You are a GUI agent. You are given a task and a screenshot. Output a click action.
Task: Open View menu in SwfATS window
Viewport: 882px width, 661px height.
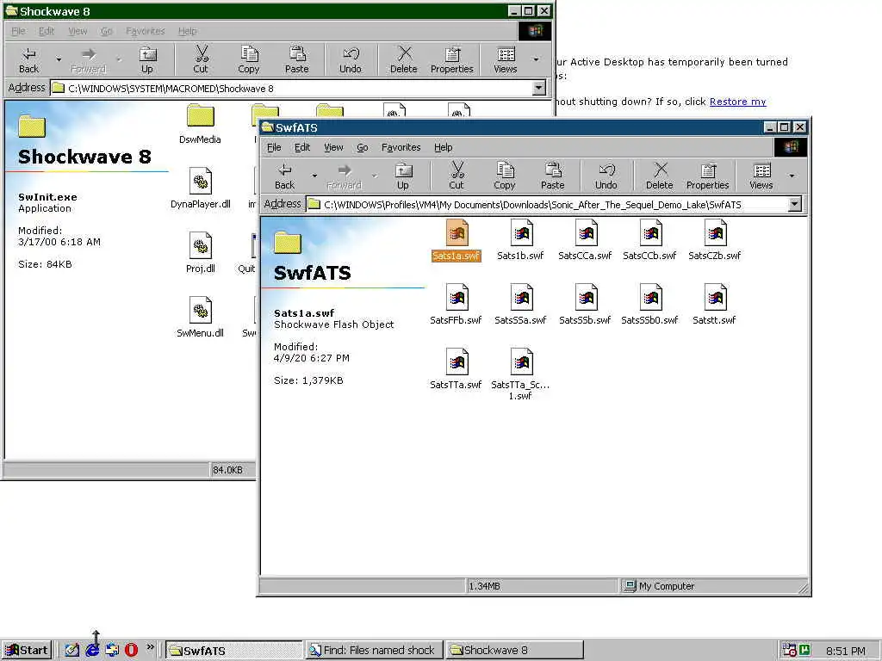coord(333,147)
